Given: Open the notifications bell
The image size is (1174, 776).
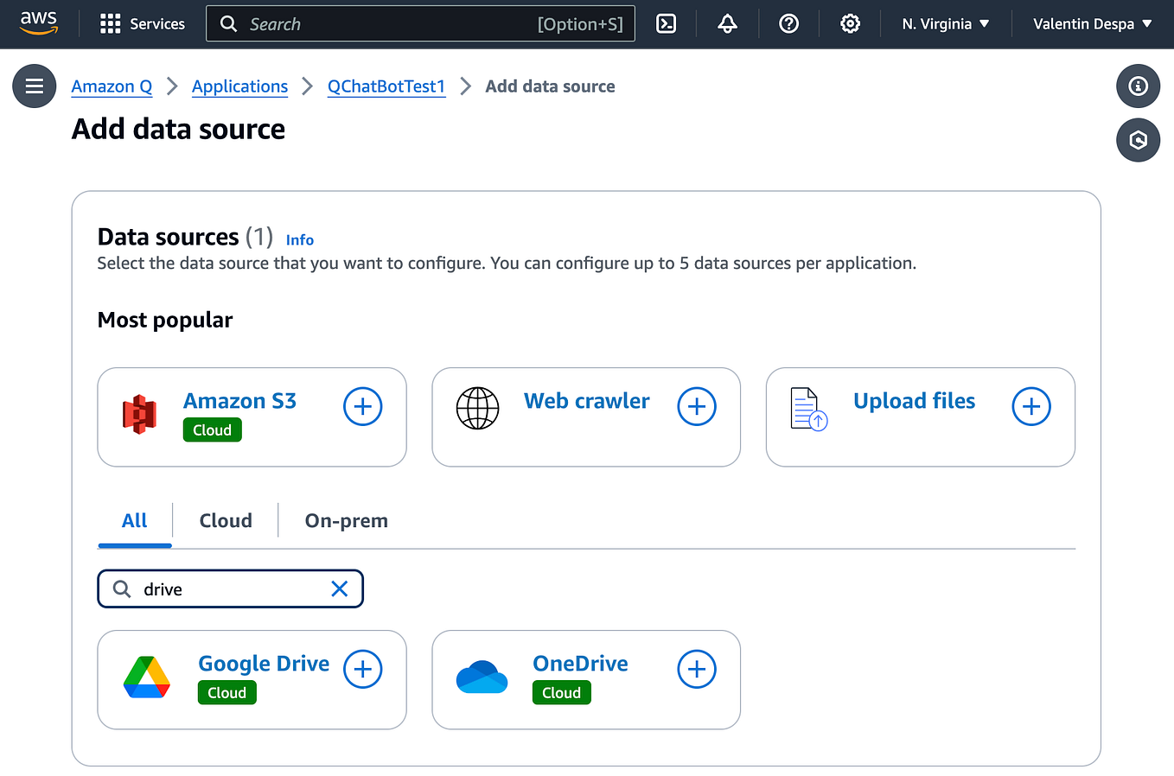Looking at the screenshot, I should pos(727,23).
